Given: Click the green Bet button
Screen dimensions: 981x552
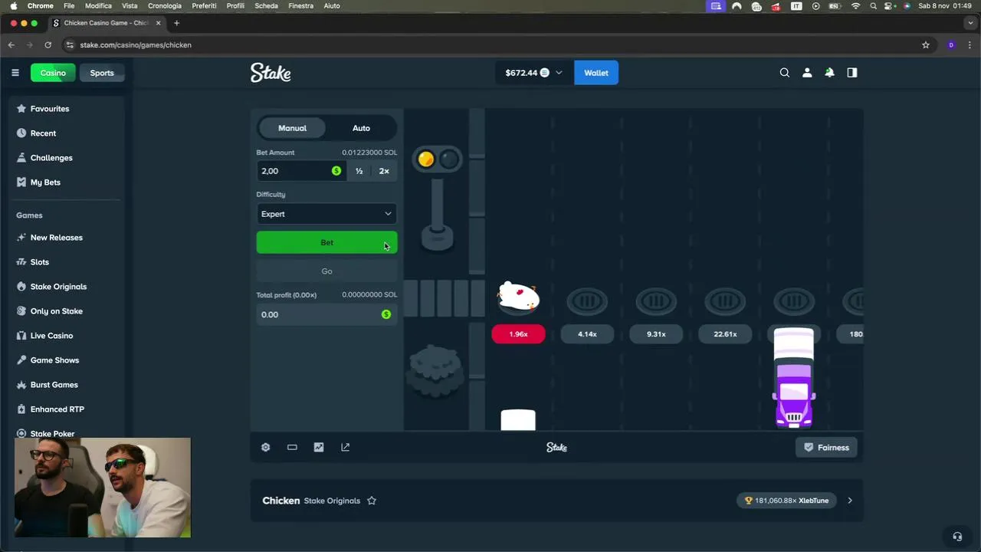Looking at the screenshot, I should [x=326, y=242].
